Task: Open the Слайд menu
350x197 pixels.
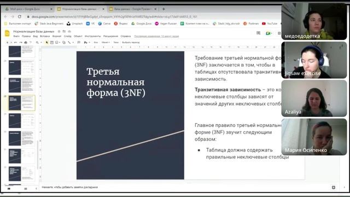Action: coord(68,36)
